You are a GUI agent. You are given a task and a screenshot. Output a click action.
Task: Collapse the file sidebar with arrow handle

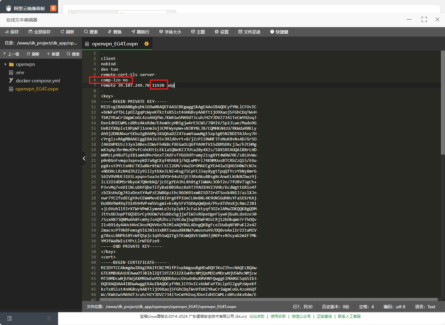[x=84, y=158]
